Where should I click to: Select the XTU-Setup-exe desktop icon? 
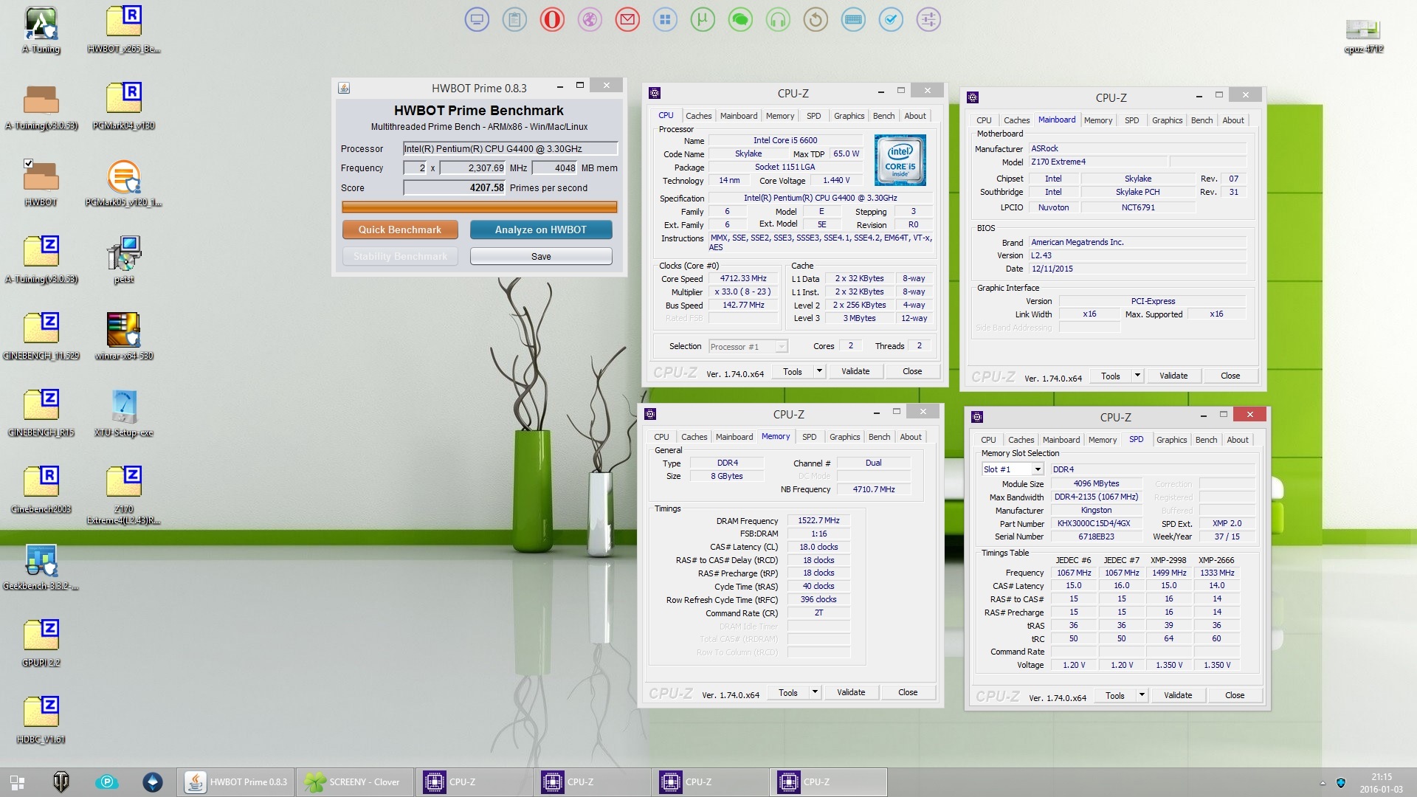pyautogui.click(x=124, y=414)
